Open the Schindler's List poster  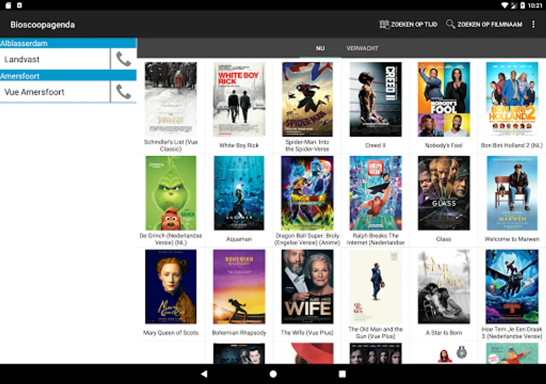click(171, 99)
